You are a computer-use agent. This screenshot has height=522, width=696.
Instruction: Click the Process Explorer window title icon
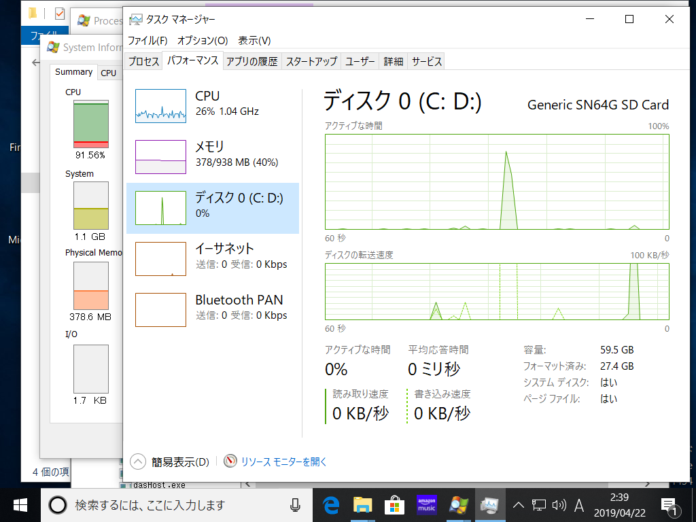coord(84,20)
